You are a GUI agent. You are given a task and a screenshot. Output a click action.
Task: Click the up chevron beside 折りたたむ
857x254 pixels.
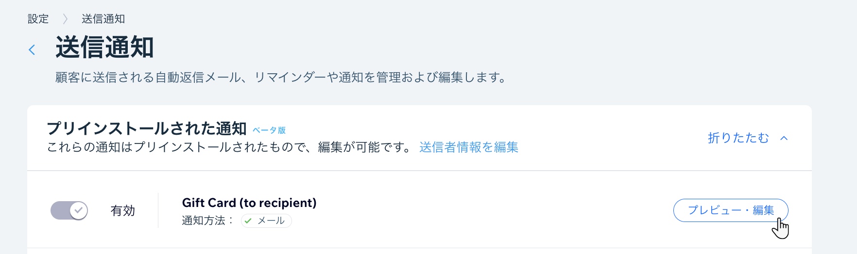point(784,138)
